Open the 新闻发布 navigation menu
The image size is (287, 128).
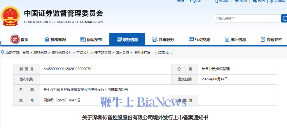click(x=91, y=39)
